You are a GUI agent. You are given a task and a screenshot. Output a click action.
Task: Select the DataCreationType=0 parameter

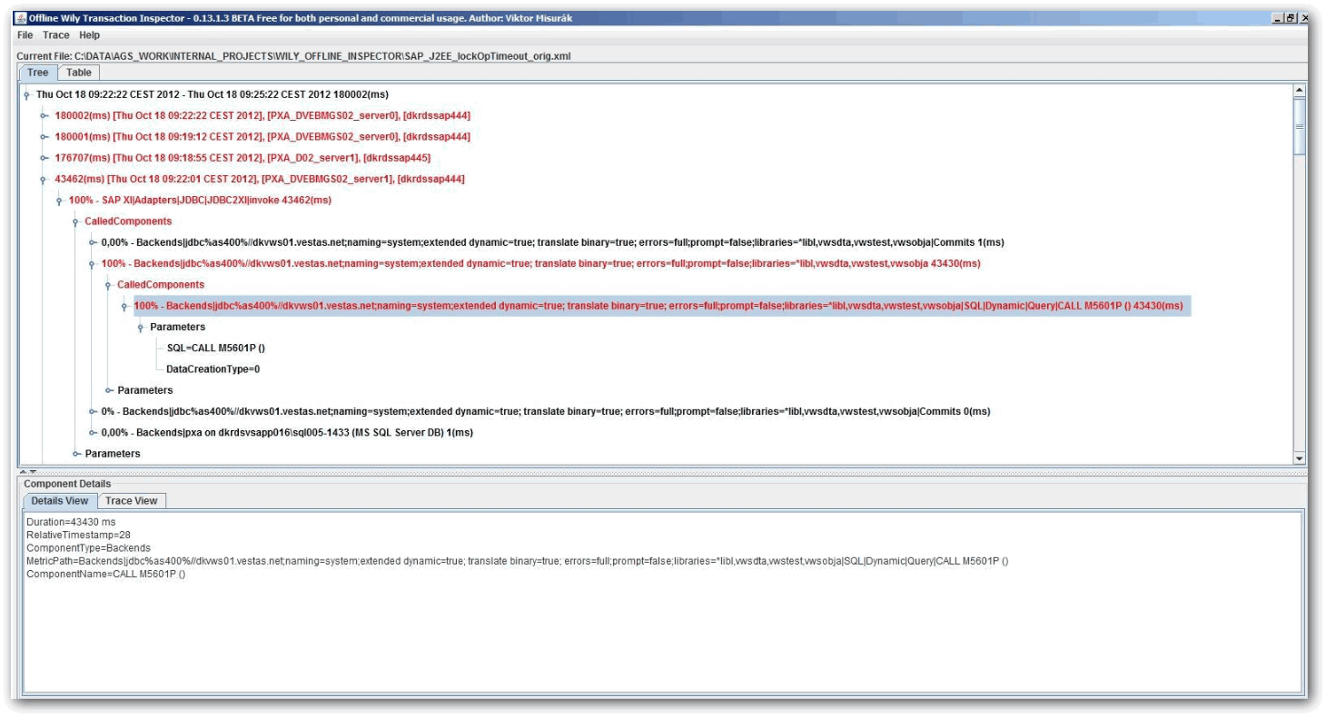213,369
